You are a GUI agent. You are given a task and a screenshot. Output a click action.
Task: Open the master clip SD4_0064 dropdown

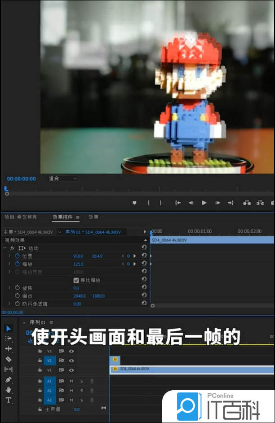click(x=60, y=232)
